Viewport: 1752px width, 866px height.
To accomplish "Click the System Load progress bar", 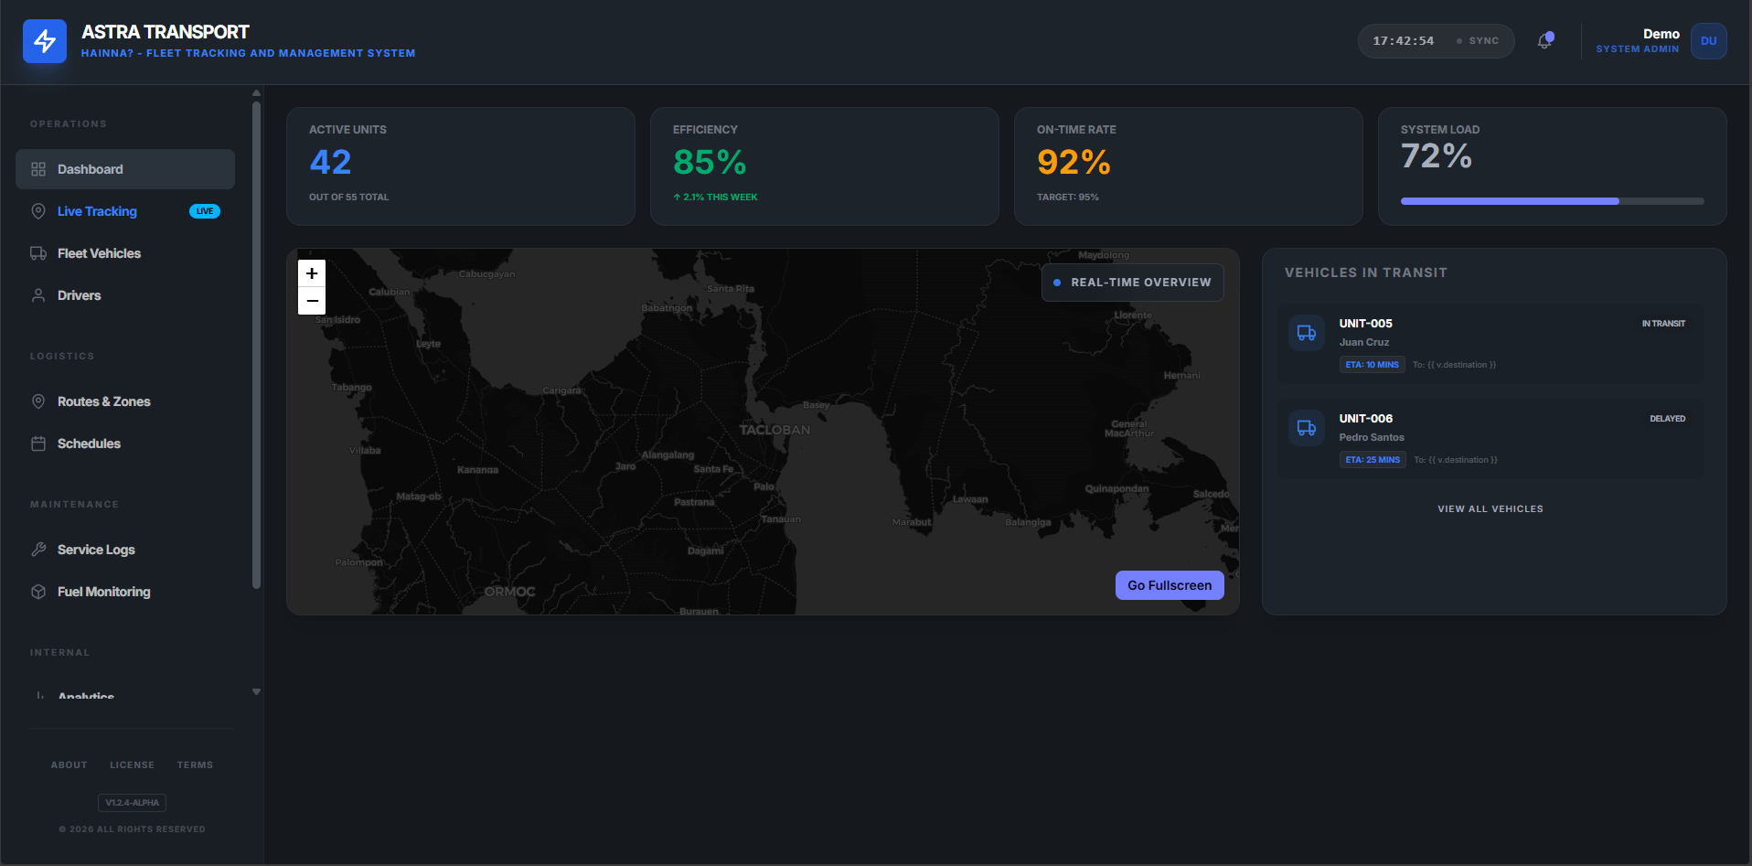I will point(1553,201).
